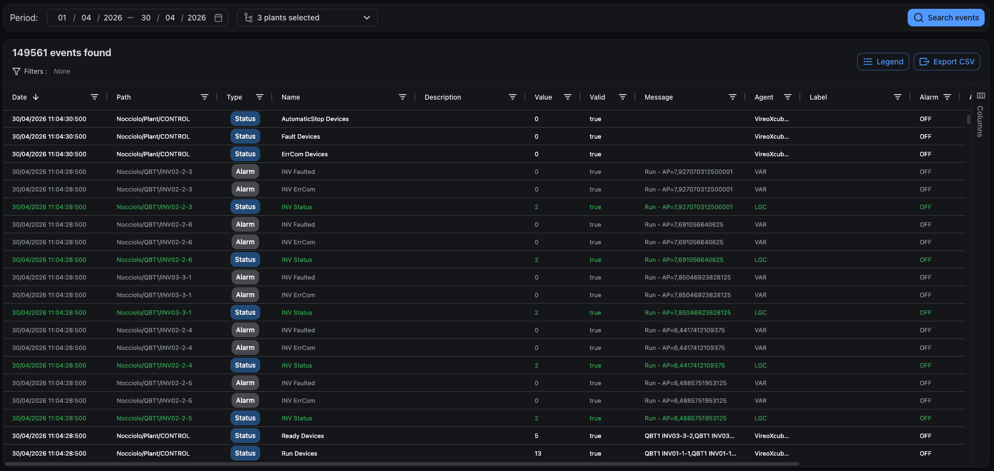
Task: Click Status badge in Ready Devices row
Action: [245, 436]
